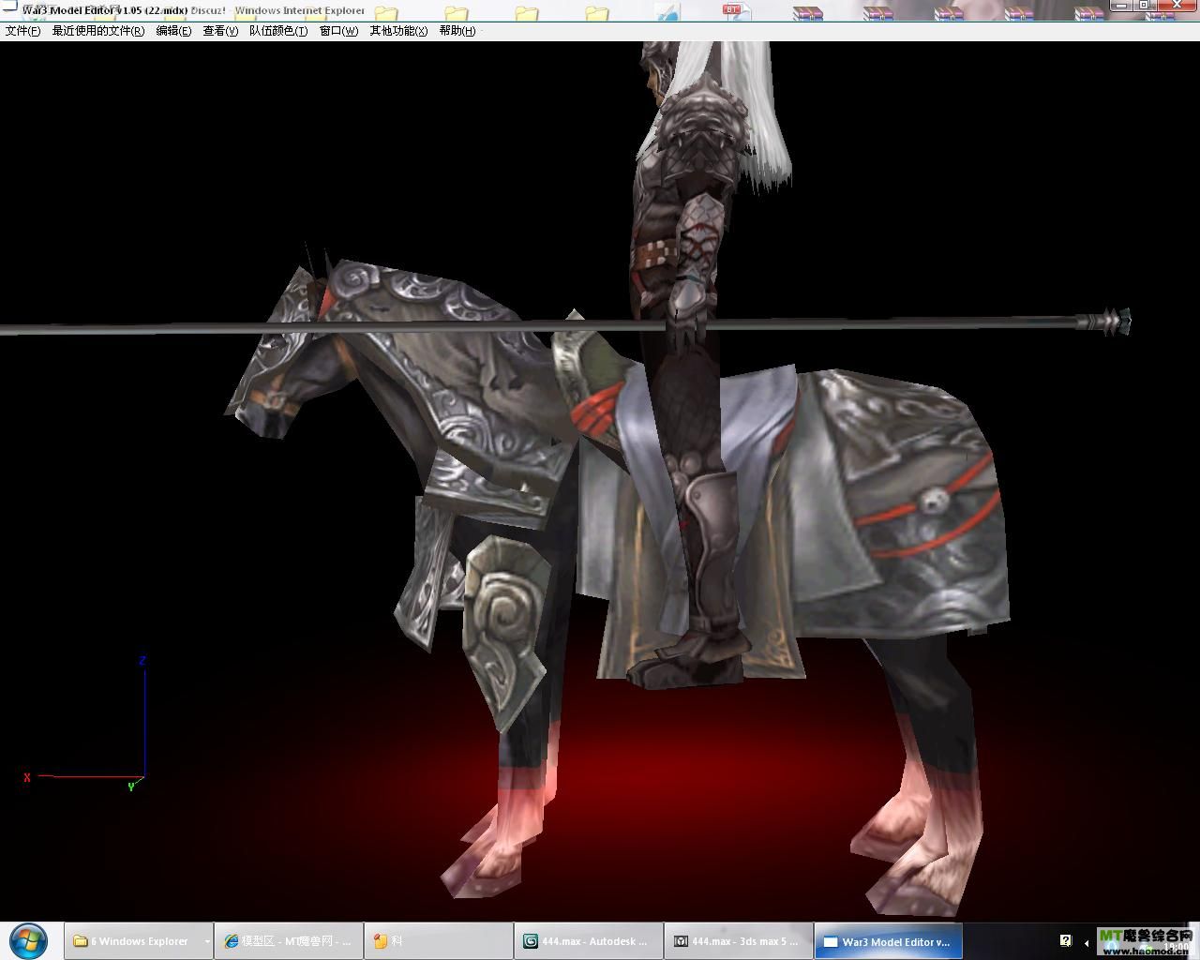This screenshot has width=1200, height=960.
Task: Open the 窗口(W) menu
Action: pyautogui.click(x=338, y=31)
